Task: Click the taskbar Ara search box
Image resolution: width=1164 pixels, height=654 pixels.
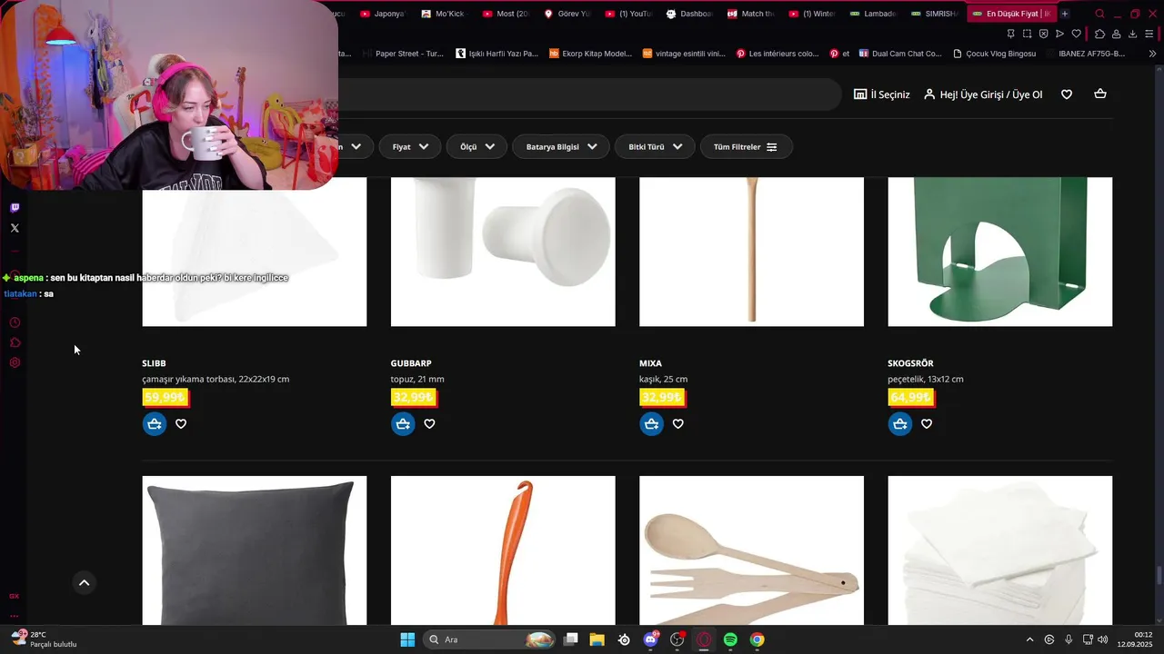Action: pos(489,639)
